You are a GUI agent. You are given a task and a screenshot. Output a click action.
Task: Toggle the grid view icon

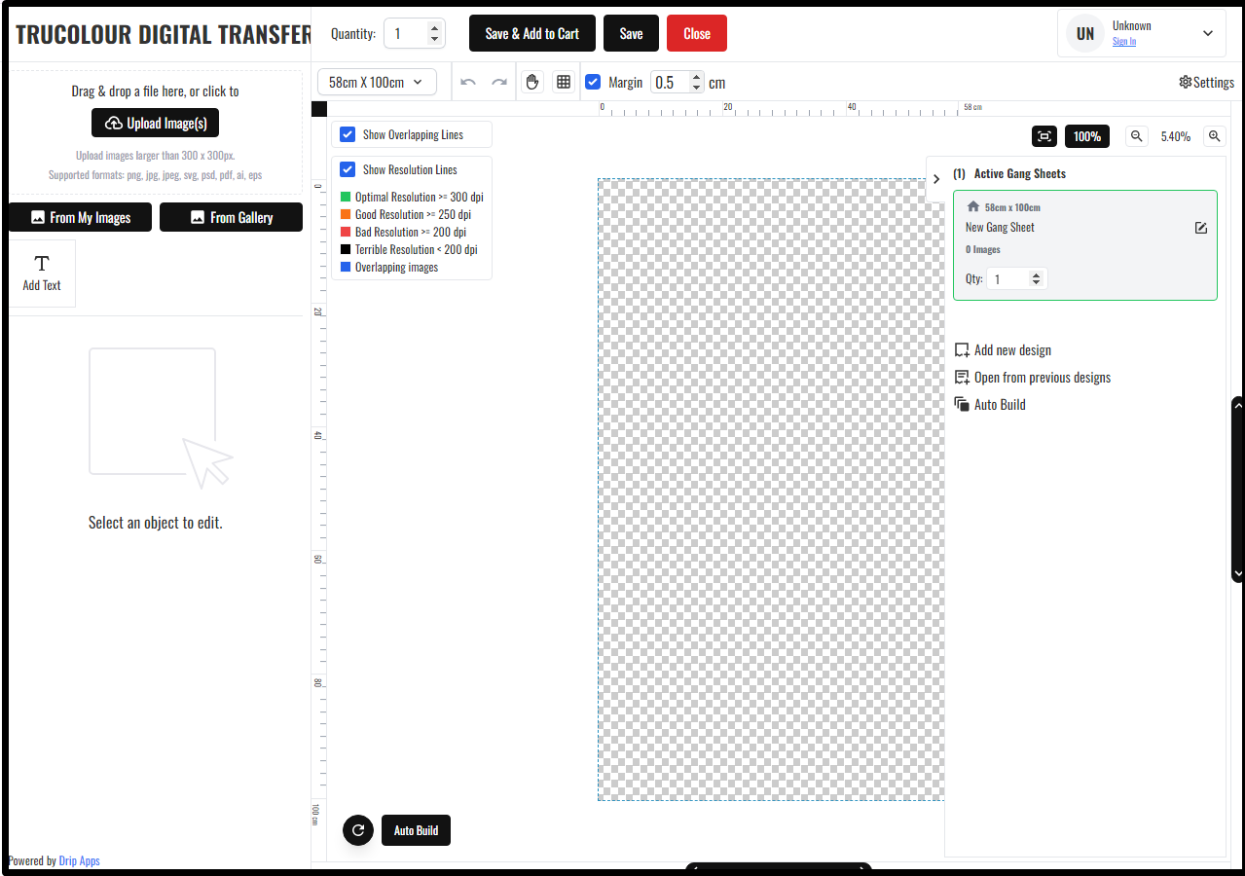563,82
